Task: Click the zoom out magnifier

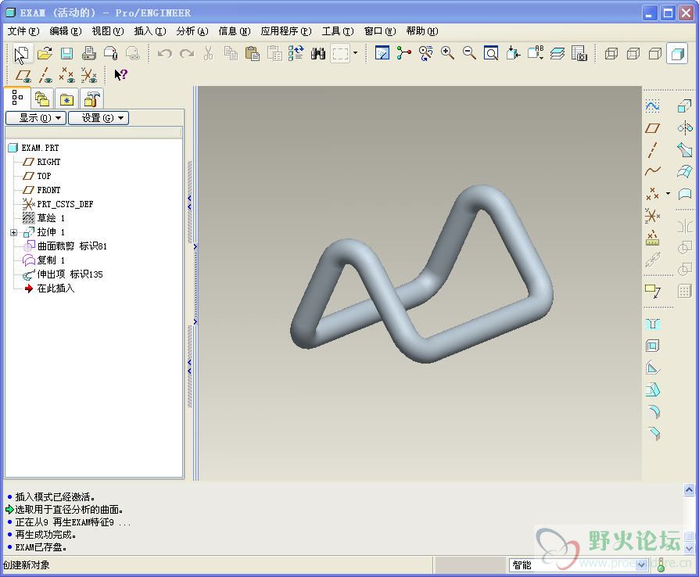Action: click(x=469, y=53)
